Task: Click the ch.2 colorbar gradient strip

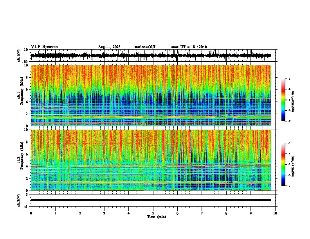Action: click(283, 164)
